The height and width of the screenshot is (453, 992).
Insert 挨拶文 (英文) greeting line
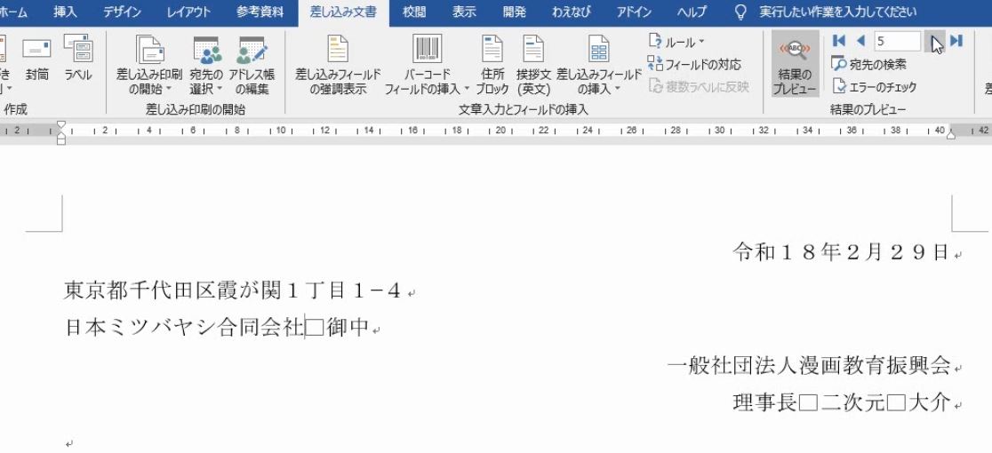pos(533,66)
